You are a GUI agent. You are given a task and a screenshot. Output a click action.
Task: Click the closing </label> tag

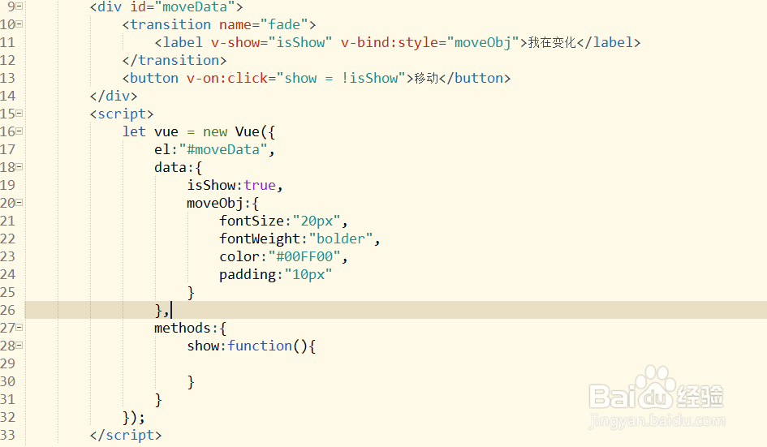point(609,42)
